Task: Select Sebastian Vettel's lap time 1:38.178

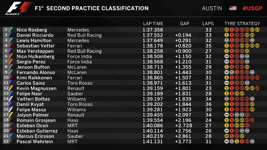Action: (x=153, y=46)
